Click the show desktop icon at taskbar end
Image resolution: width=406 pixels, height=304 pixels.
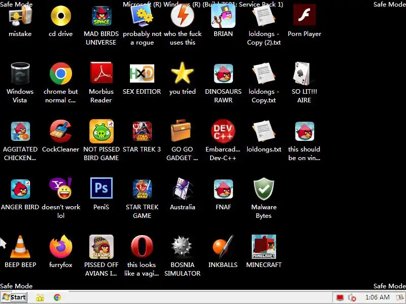point(400,298)
